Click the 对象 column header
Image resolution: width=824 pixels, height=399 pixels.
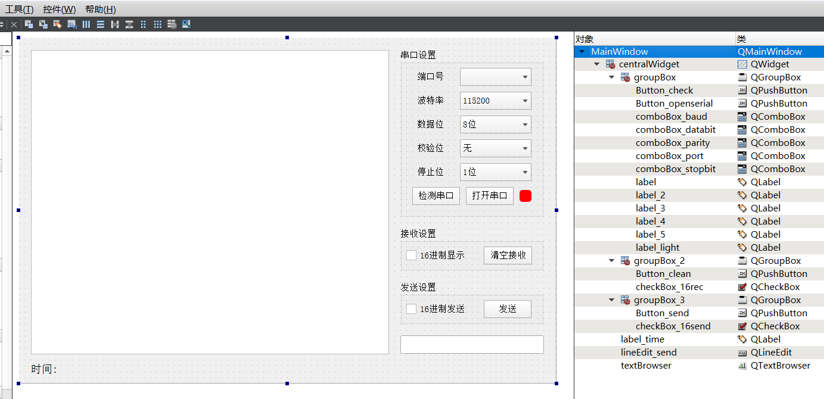click(x=655, y=39)
